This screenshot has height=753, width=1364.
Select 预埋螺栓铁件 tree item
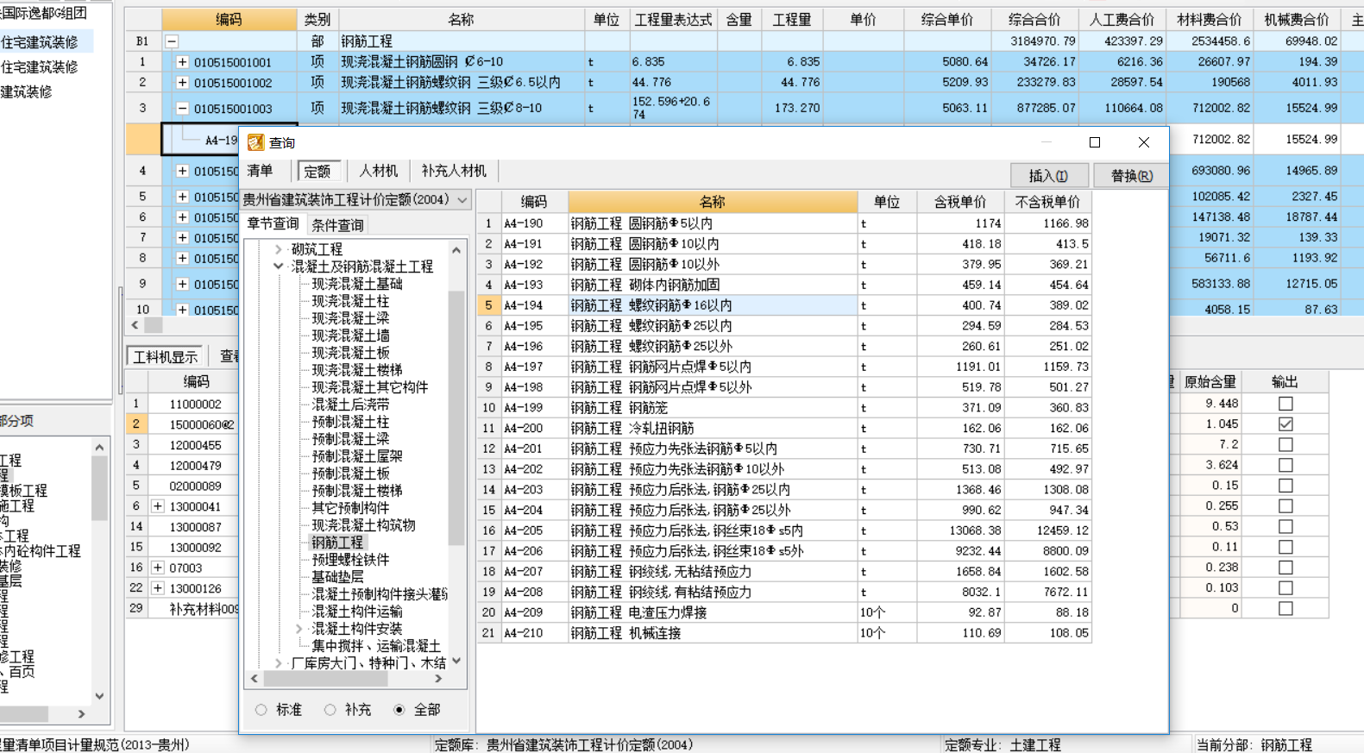point(350,560)
